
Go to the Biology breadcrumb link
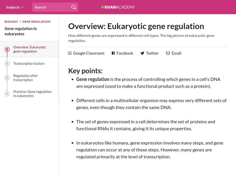[11, 22]
